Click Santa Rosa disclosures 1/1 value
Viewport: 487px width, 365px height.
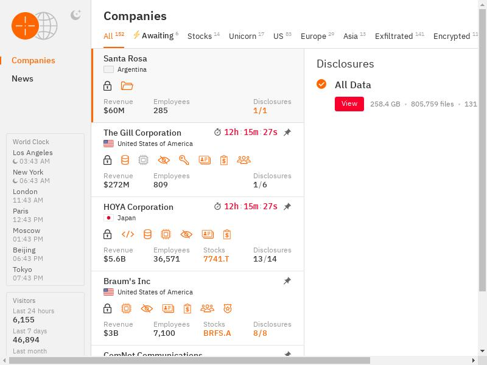pos(260,111)
